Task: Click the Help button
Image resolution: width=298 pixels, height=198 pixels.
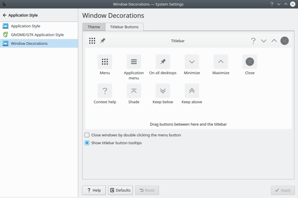Action: (x=94, y=190)
